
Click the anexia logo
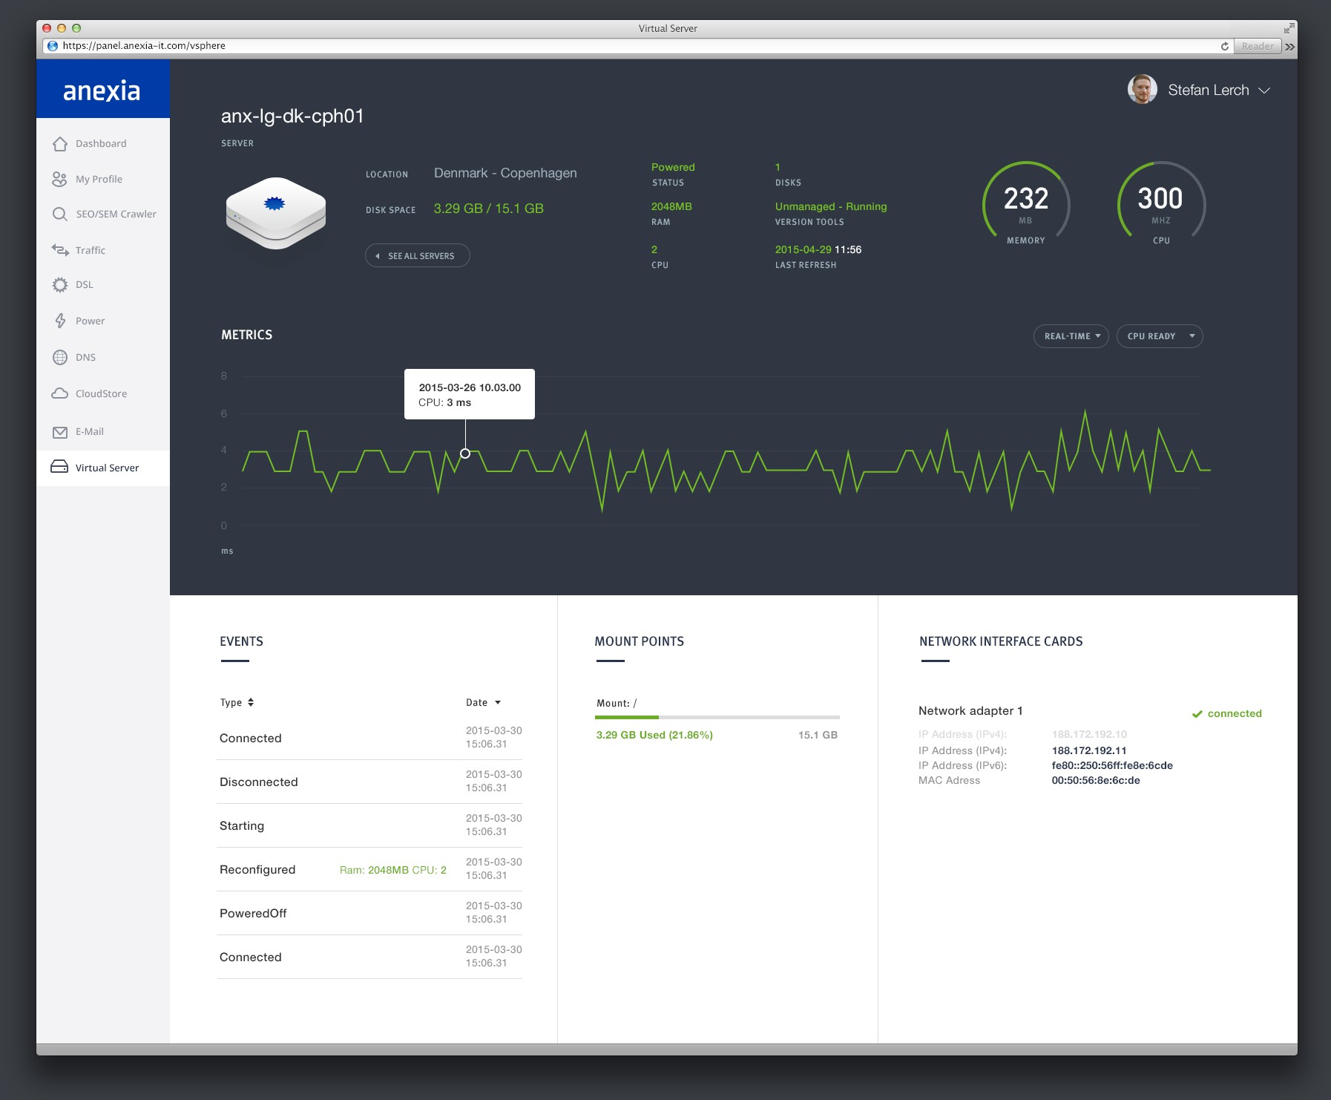click(x=102, y=91)
